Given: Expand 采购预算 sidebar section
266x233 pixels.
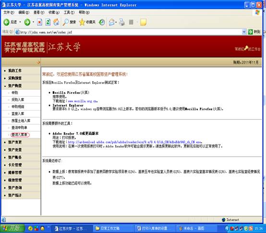Looking at the screenshot, I should coord(15,78).
